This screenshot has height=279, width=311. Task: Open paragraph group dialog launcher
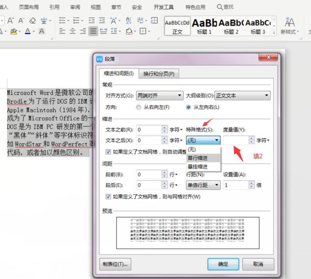point(158,39)
